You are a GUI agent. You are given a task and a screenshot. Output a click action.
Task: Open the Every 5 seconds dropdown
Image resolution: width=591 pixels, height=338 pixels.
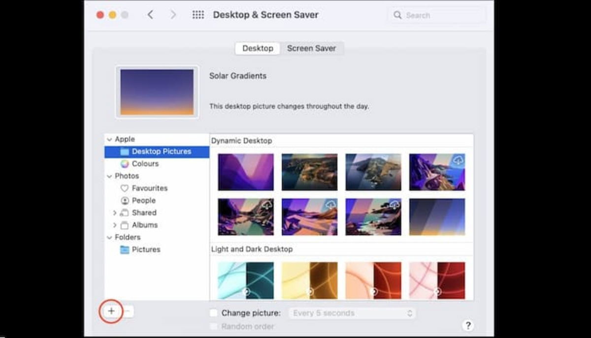point(352,313)
